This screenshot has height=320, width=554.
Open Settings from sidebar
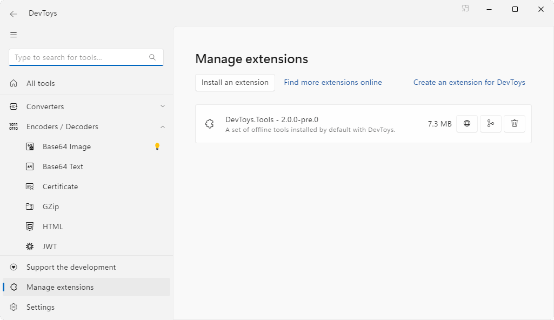coord(41,307)
